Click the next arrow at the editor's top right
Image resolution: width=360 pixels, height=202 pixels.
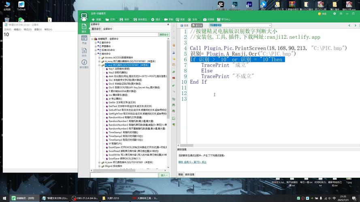(x=355, y=25)
